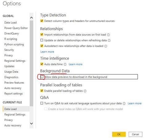This screenshot has width=145, height=138.
Task: Open info icon for Enable parallel loading
Action: pyautogui.click(x=85, y=91)
